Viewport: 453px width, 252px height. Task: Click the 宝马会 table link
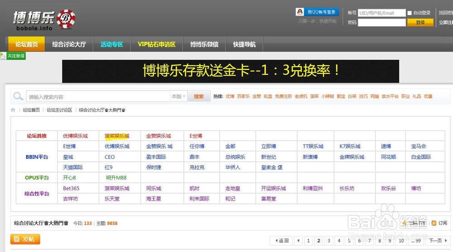click(419, 146)
